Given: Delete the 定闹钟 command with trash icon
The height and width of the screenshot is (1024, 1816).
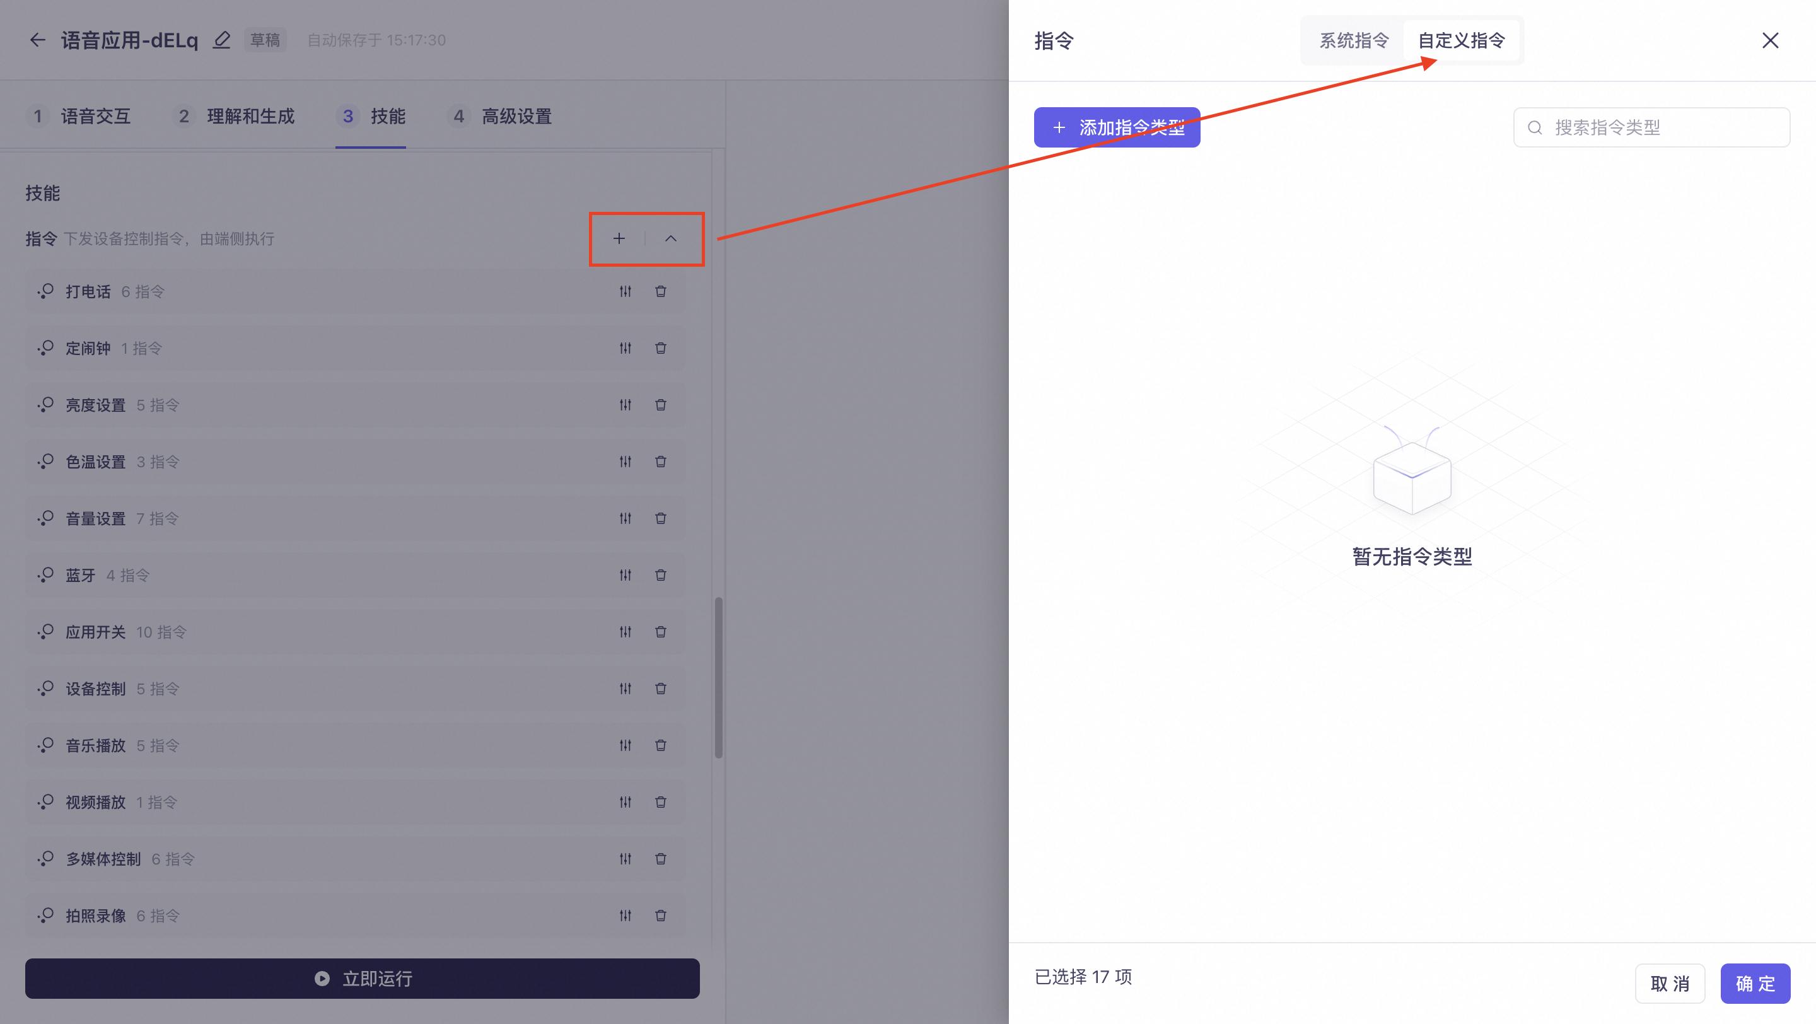Looking at the screenshot, I should 661,348.
